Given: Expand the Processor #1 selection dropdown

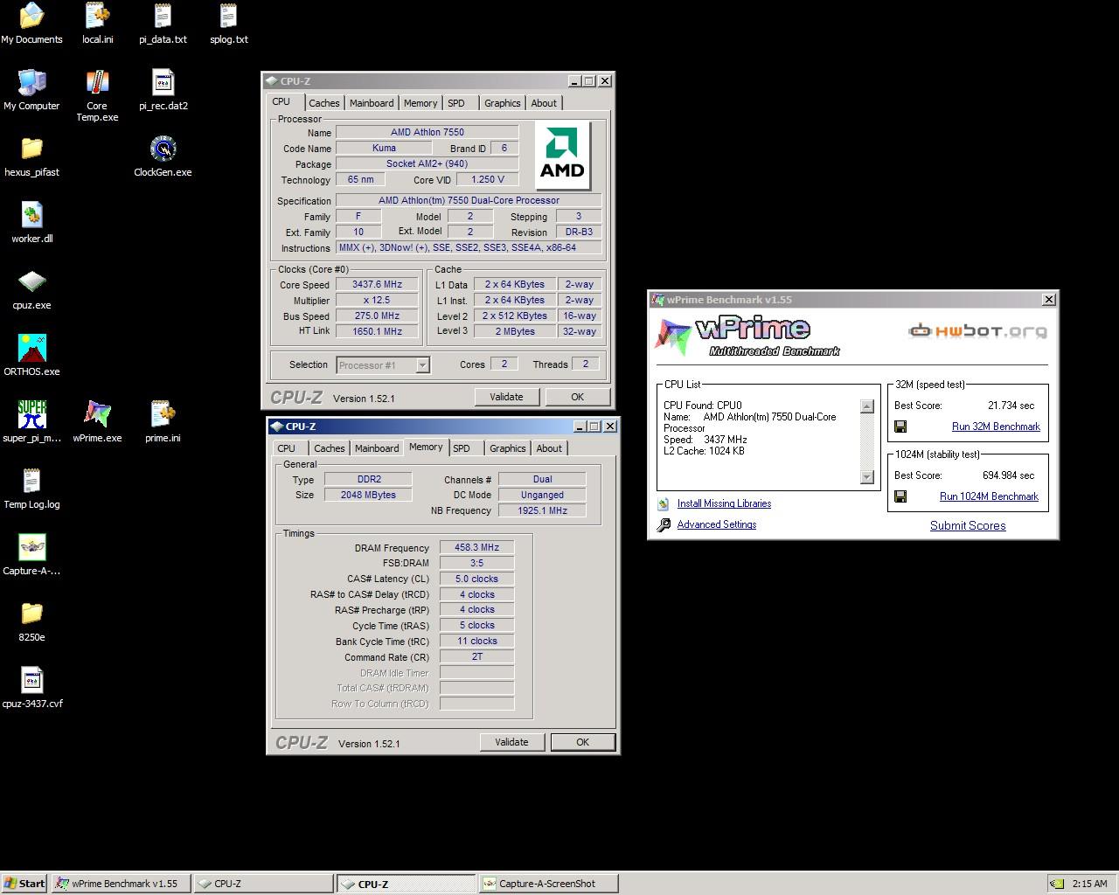Looking at the screenshot, I should coord(422,365).
